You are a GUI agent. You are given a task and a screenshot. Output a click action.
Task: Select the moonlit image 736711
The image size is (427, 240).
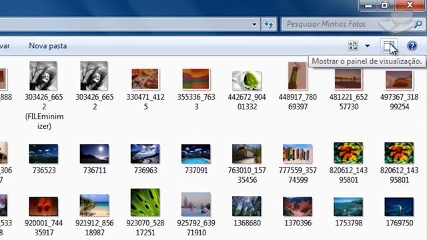[94, 154]
